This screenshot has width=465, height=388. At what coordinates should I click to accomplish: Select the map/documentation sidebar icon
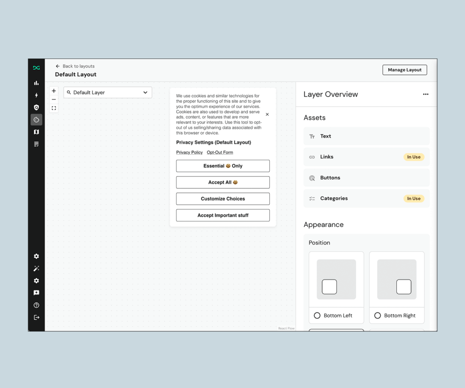coord(36,132)
